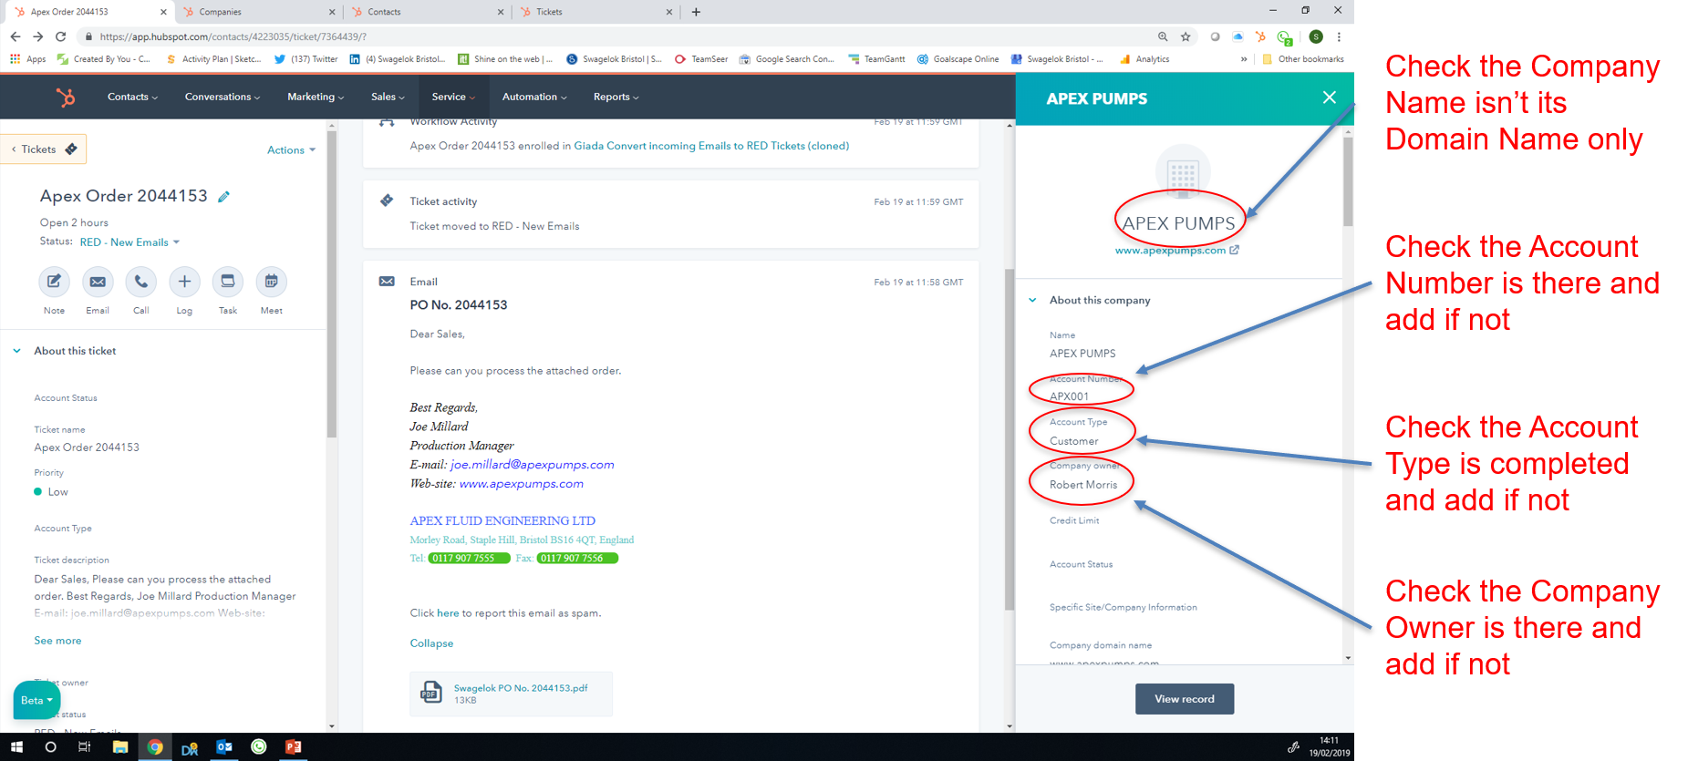Click the activity timeline vertical scrollbar
Image resolution: width=1688 pixels, height=761 pixels.
pos(1010,439)
